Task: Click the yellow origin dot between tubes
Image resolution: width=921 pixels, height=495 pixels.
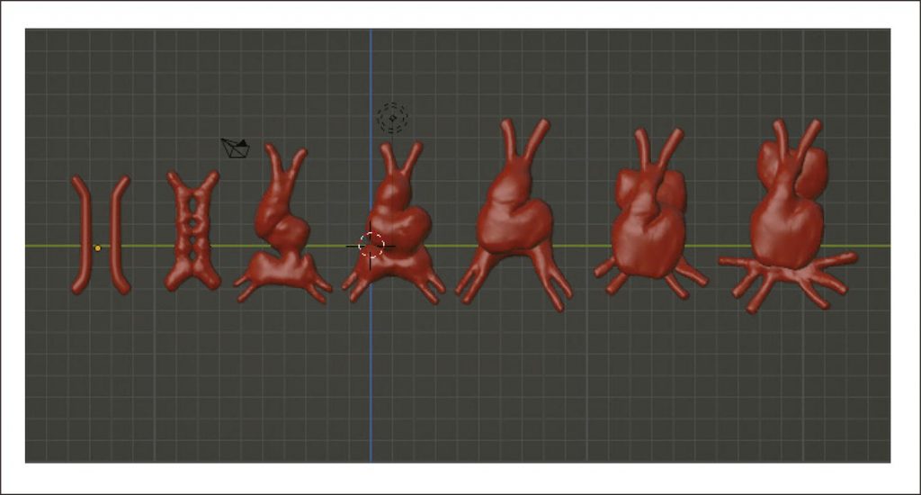Action: point(97,247)
